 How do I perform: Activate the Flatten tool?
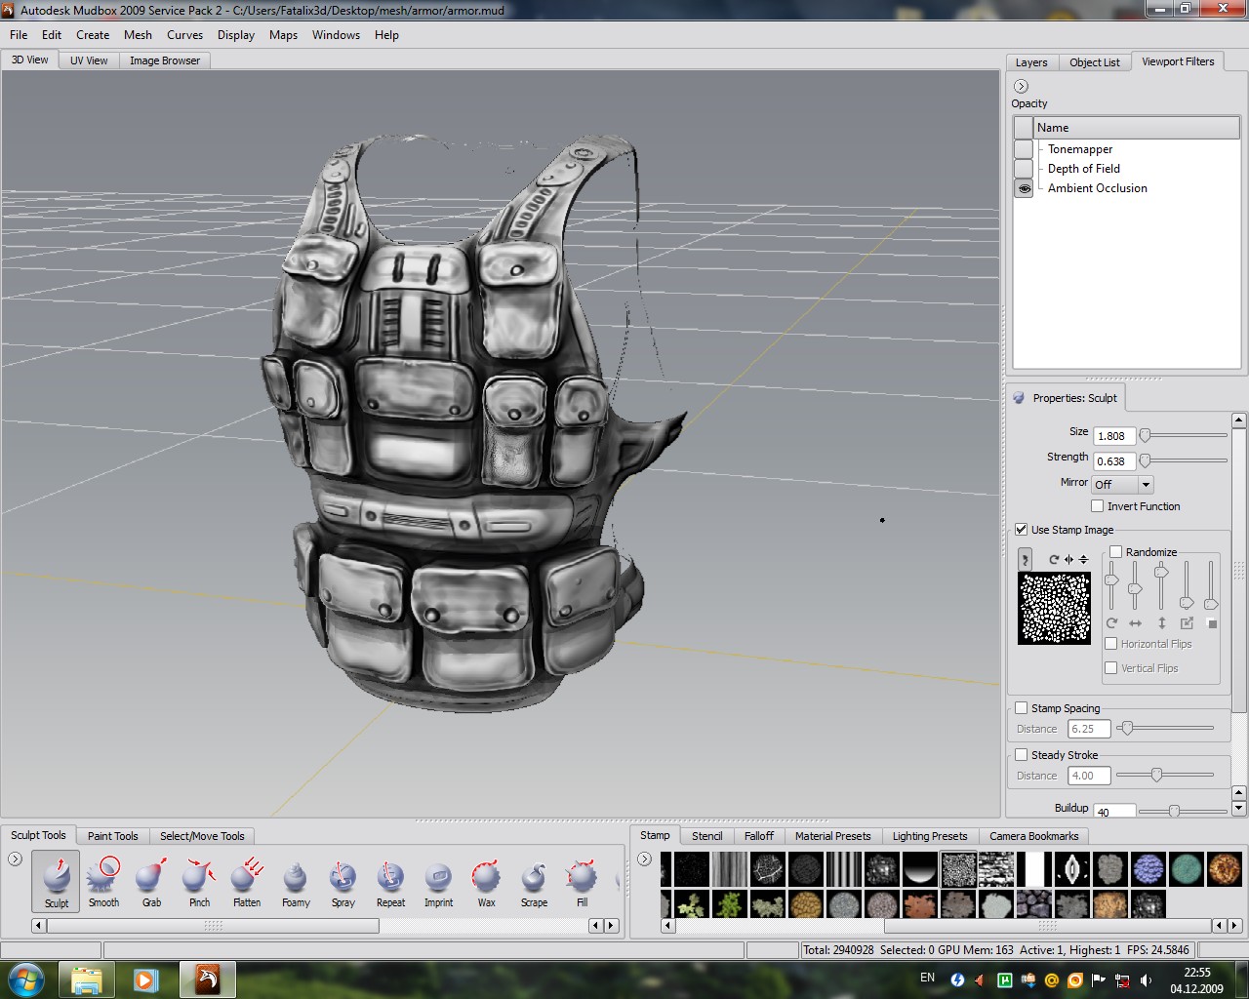tap(247, 879)
